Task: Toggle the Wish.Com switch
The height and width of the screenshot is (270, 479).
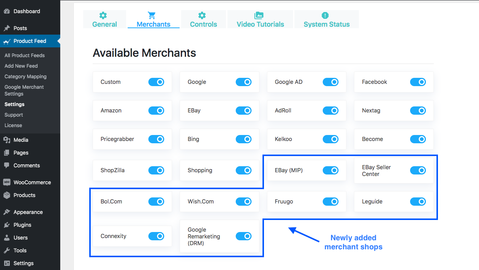Action: [x=244, y=202]
